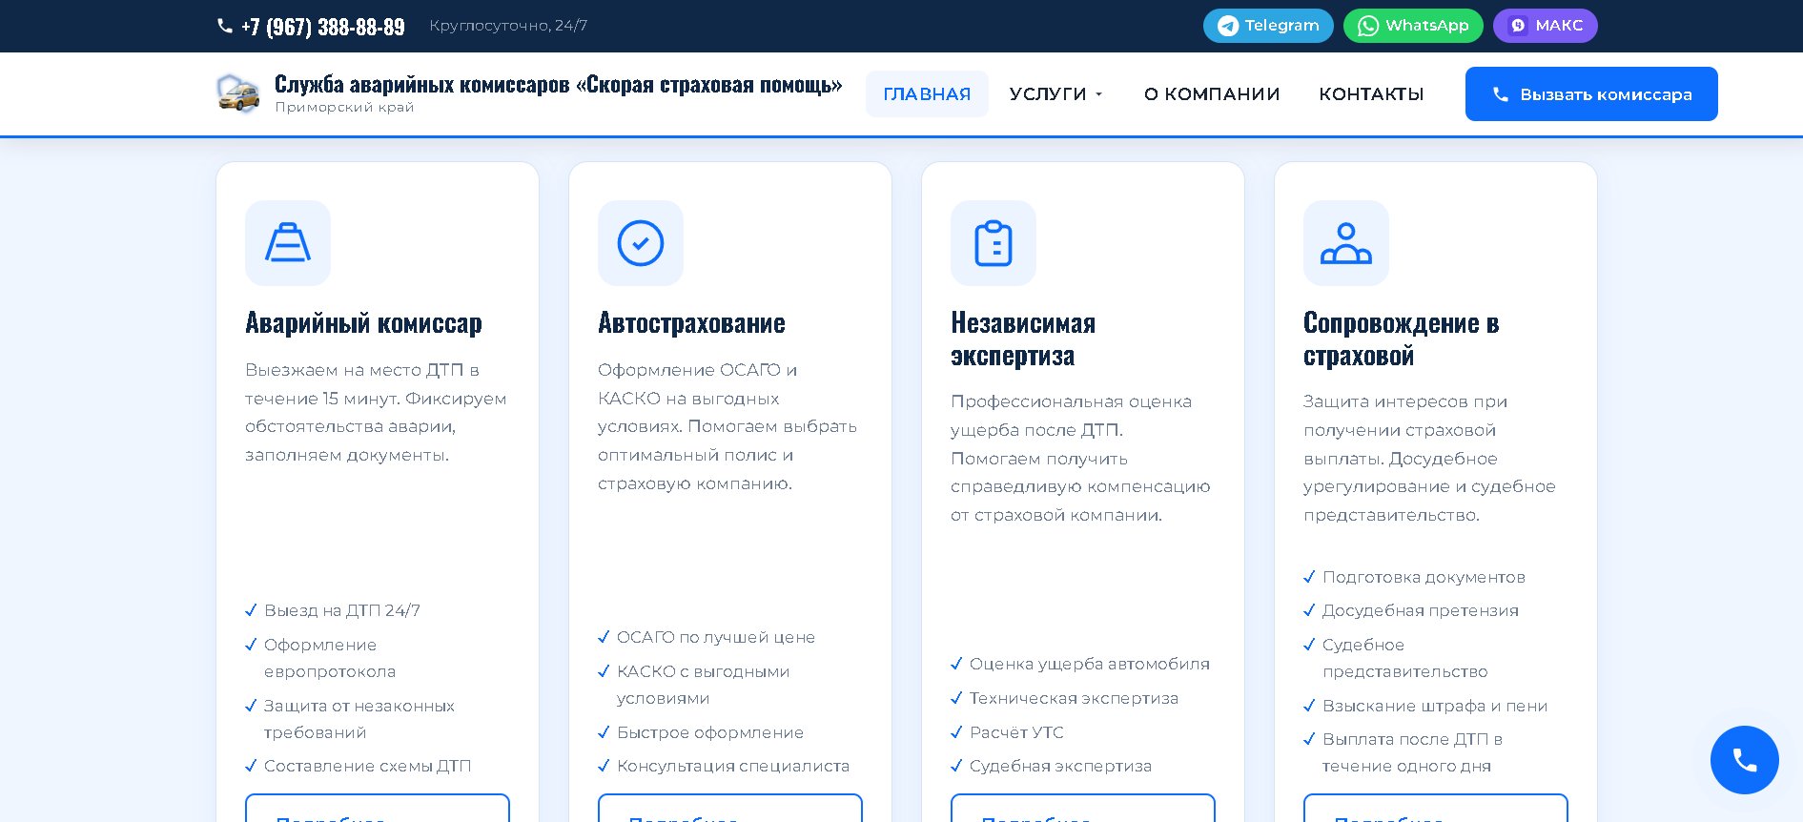
Task: Open the WhatsApp messenger button
Action: tap(1413, 26)
